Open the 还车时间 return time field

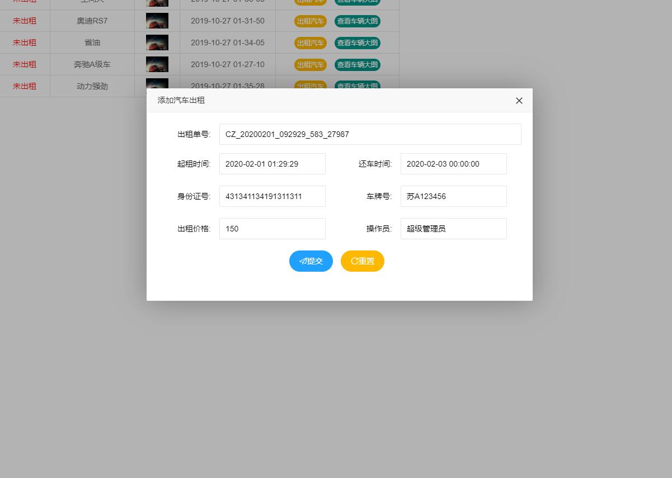[453, 164]
